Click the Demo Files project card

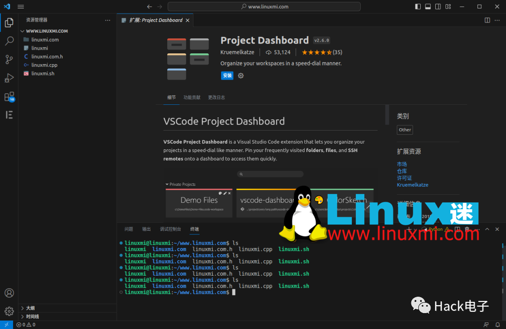[199, 203]
